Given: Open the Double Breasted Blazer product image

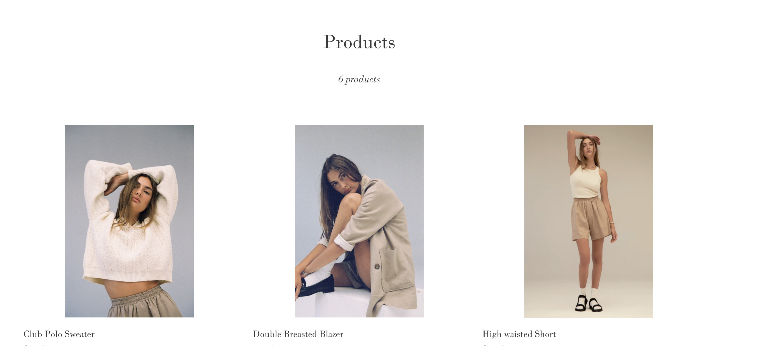Looking at the screenshot, I should (x=359, y=221).
